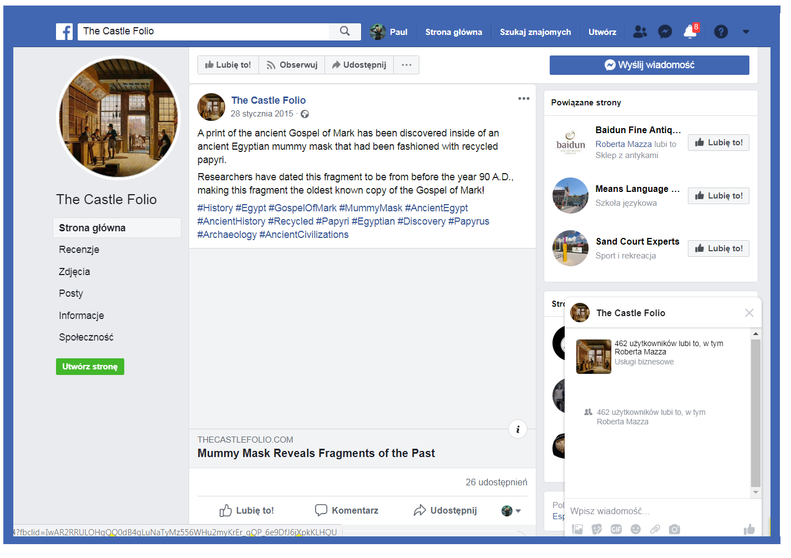The width and height of the screenshot is (791, 558).
Task: Send a message with Wyślij wiadomość button
Action: pos(649,65)
